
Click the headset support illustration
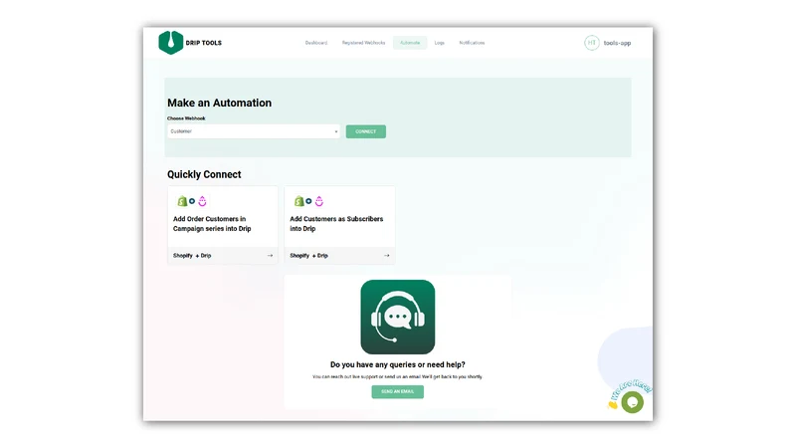[397, 317]
